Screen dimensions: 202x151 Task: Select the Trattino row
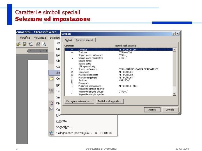tap(118, 52)
